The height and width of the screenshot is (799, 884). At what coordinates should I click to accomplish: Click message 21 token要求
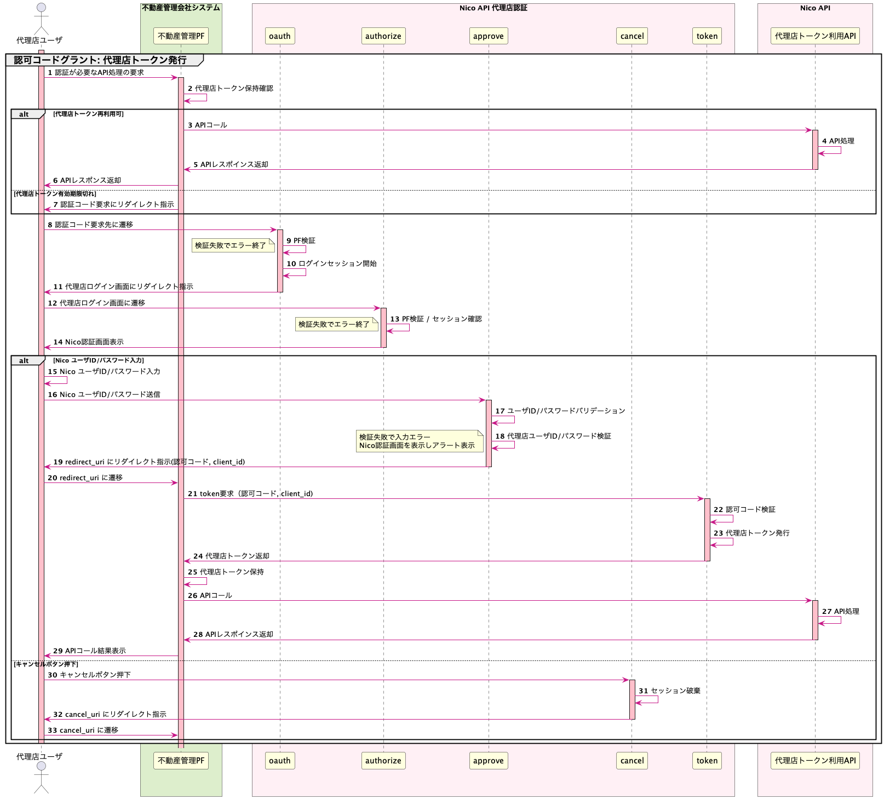250,493
